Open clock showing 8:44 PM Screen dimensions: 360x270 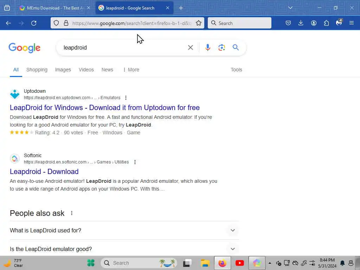(327, 263)
